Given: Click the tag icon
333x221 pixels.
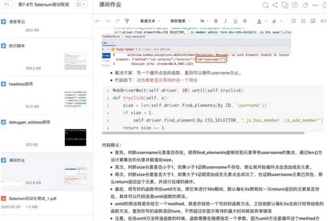Looking at the screenshot, I should [305, 5].
